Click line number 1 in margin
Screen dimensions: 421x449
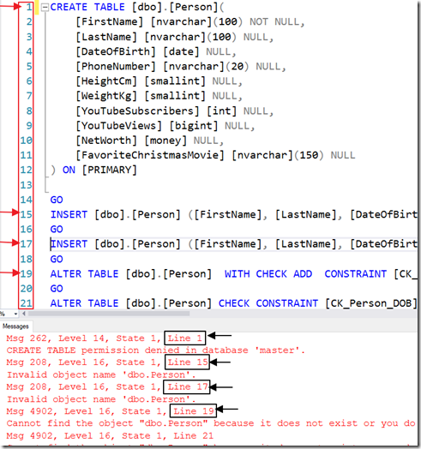coord(29,7)
